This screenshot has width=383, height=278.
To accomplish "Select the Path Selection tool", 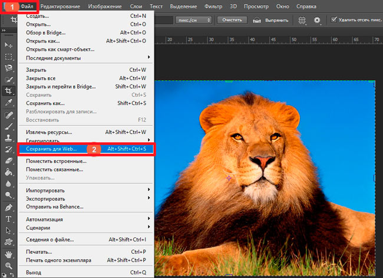I will 9,230.
